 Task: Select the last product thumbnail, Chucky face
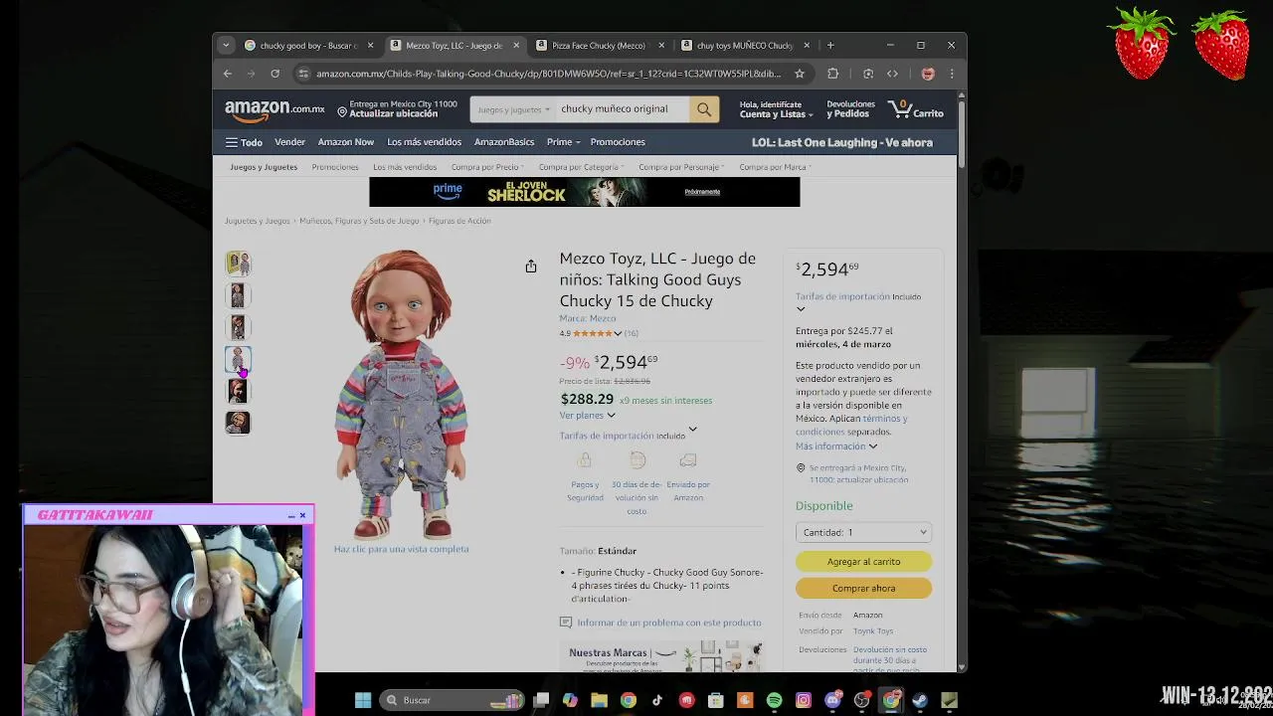tap(238, 423)
